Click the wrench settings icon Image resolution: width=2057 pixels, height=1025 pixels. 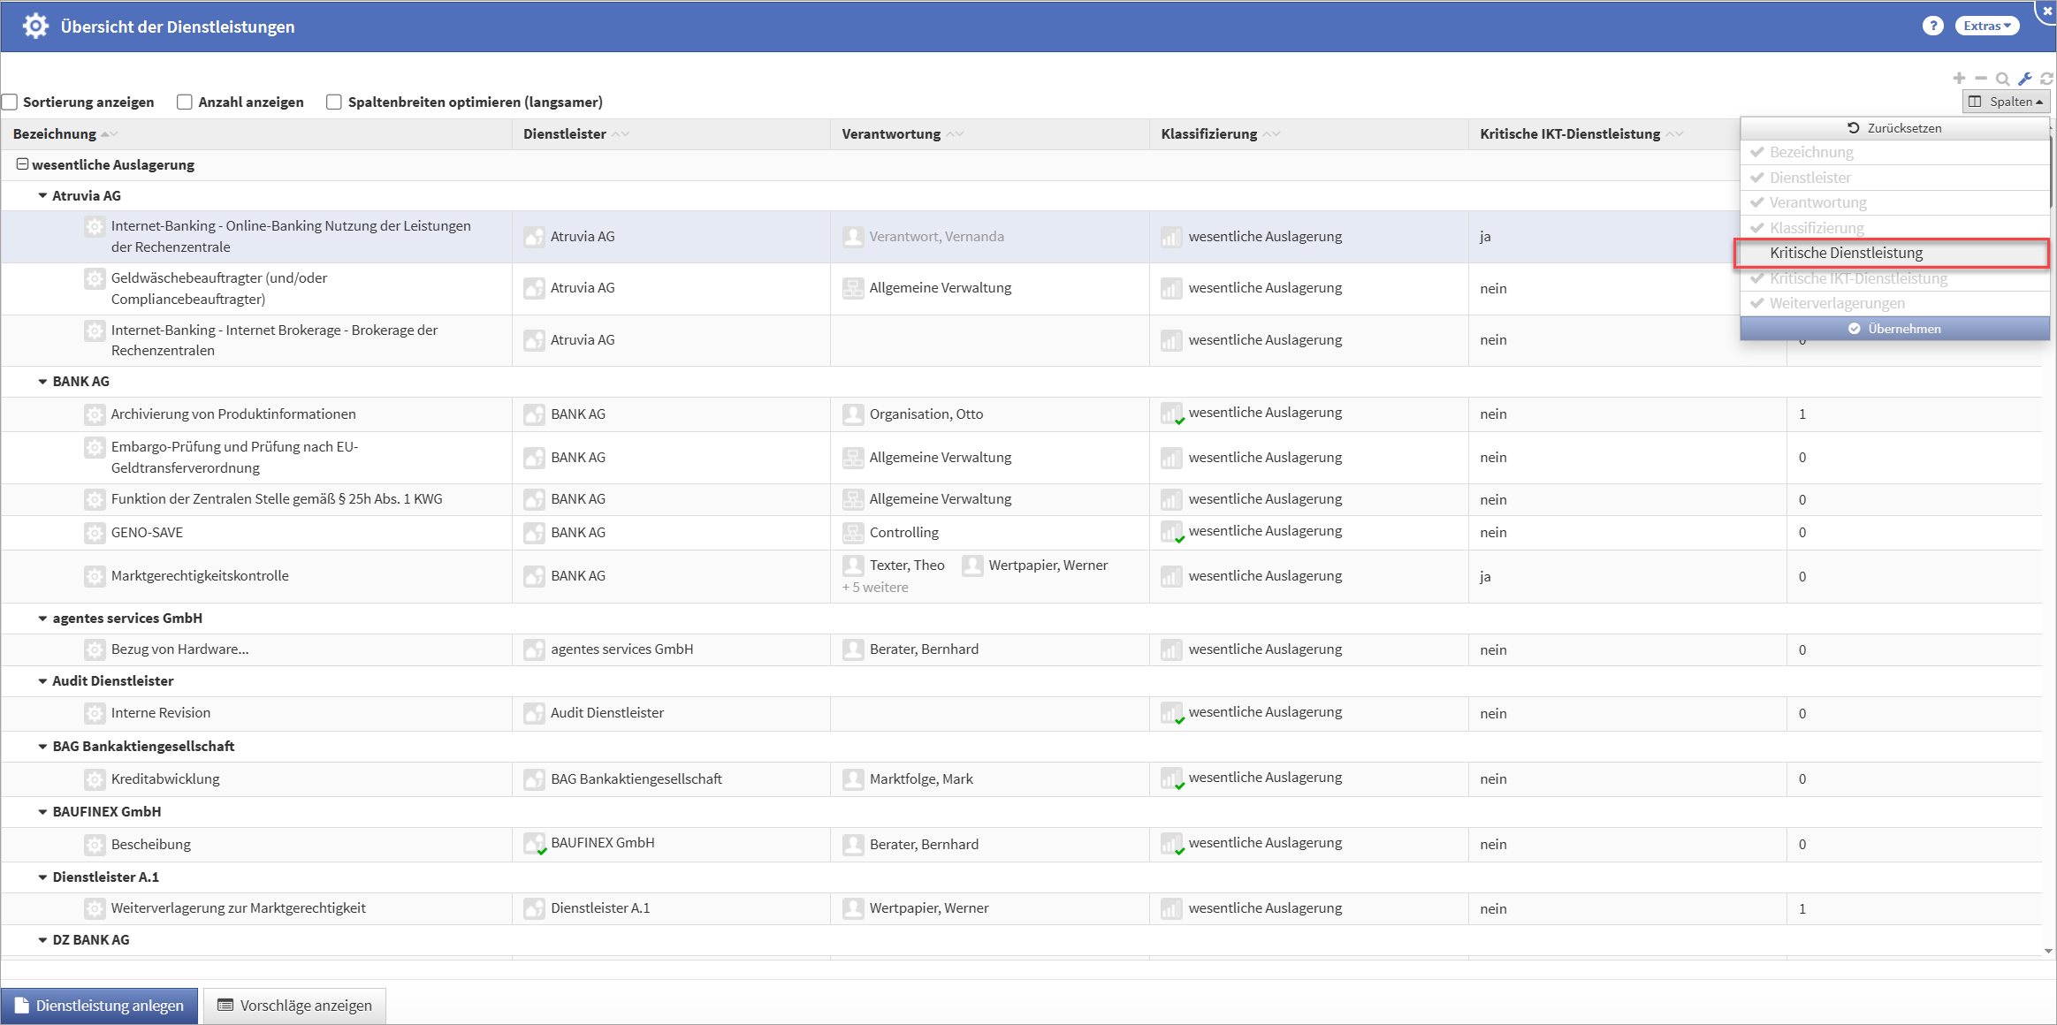[2025, 79]
